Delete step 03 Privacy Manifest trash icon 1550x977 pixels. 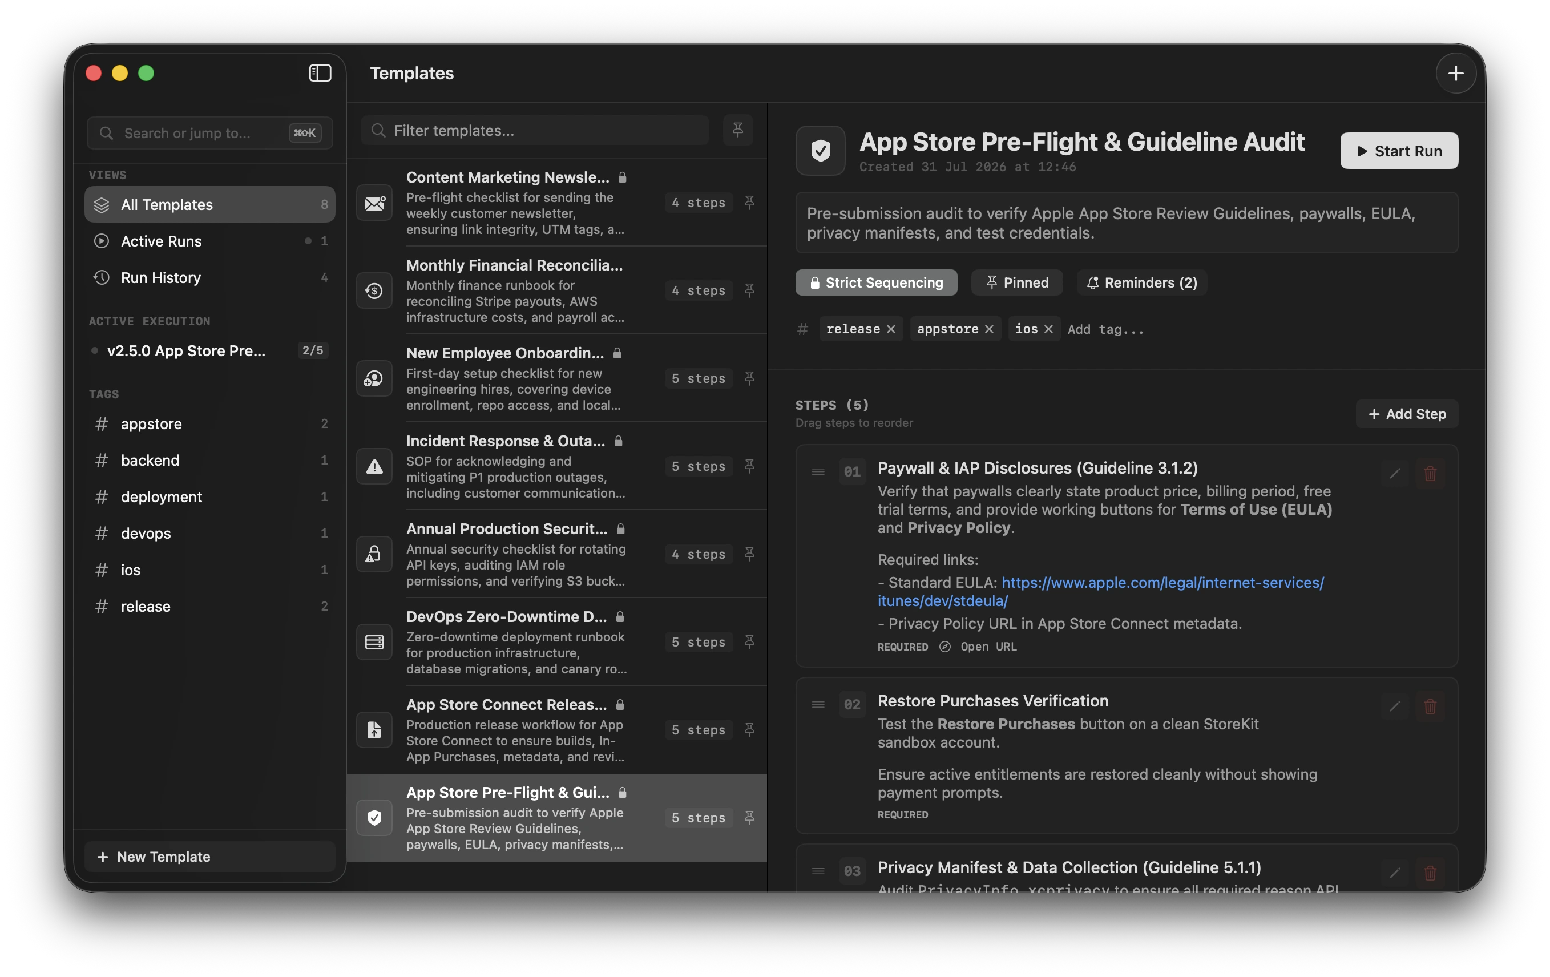1430,873
